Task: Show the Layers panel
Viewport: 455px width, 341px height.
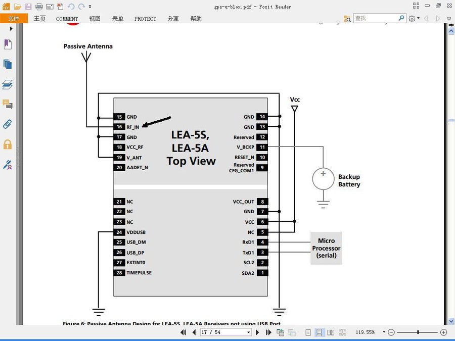Action: pos(7,84)
